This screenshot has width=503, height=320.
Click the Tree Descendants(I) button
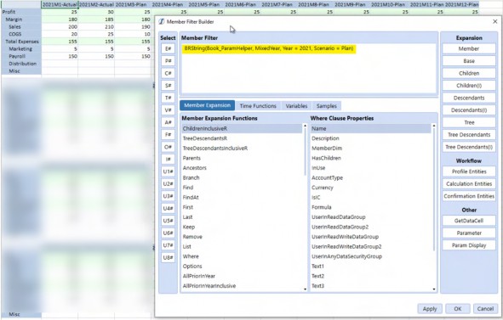point(469,147)
